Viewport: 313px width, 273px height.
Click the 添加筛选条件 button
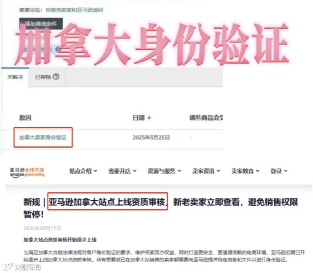click(x=41, y=24)
